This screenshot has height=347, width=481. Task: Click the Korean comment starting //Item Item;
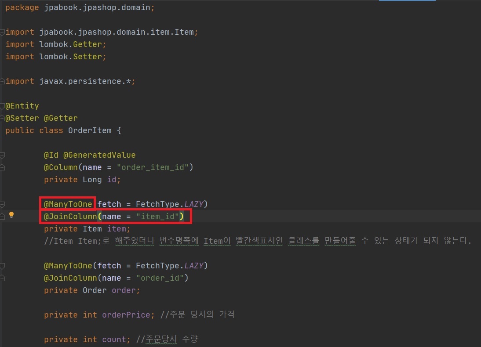point(257,241)
